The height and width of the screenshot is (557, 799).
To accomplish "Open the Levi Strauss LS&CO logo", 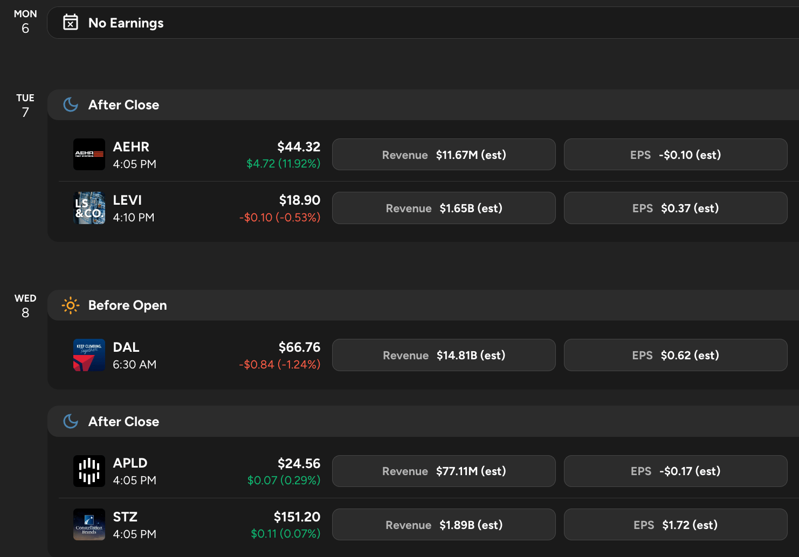I will 89,208.
